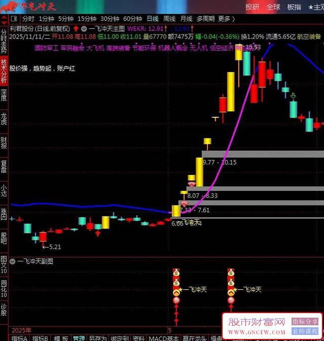Select the 1分钟 period

pos(46,19)
